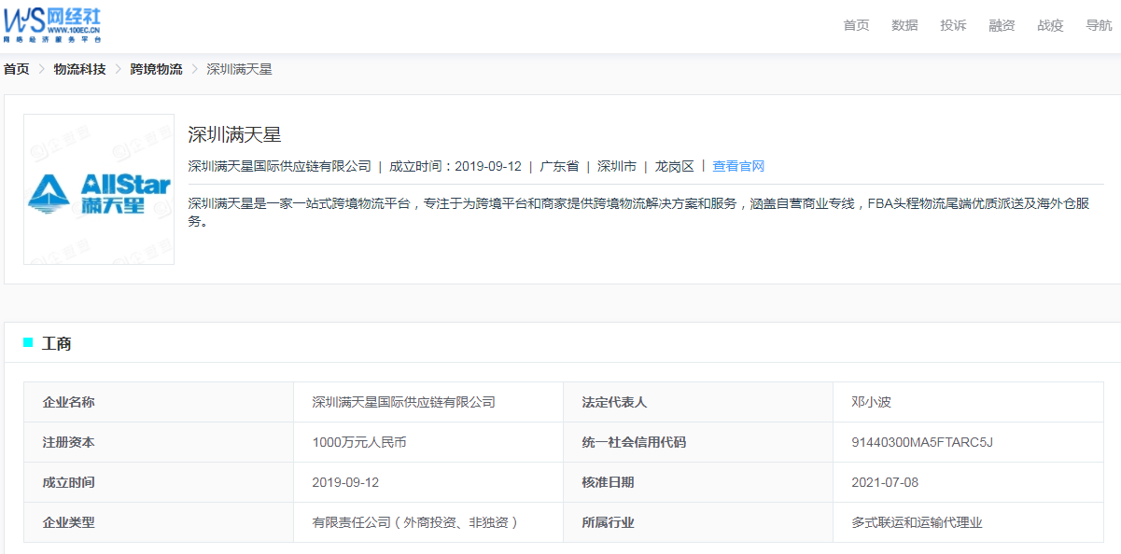Select the 核准日期 table label
Viewport: 1121px width, 554px height.
click(x=608, y=482)
